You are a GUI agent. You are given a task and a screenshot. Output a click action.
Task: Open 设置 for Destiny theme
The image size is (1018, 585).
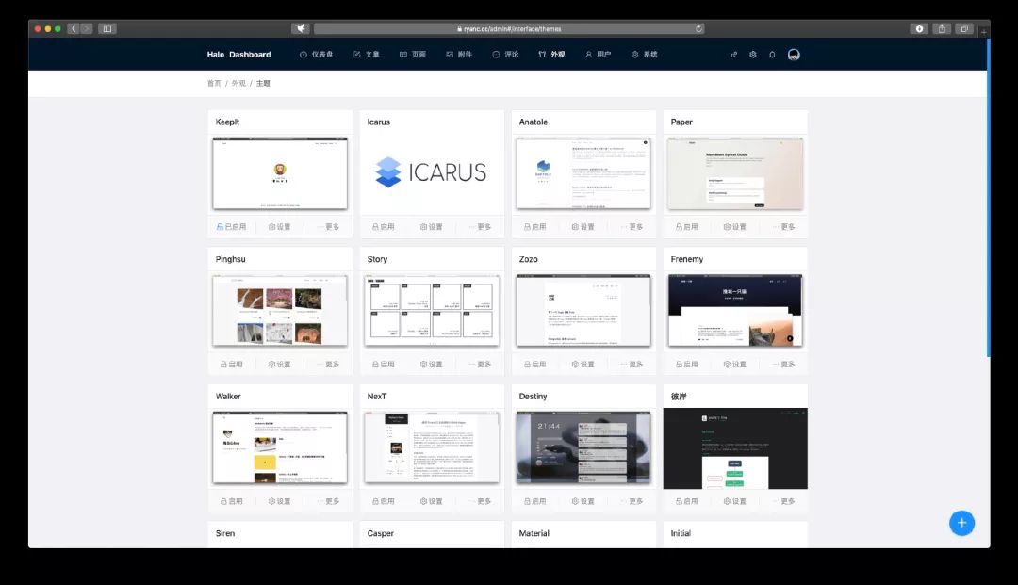click(583, 501)
